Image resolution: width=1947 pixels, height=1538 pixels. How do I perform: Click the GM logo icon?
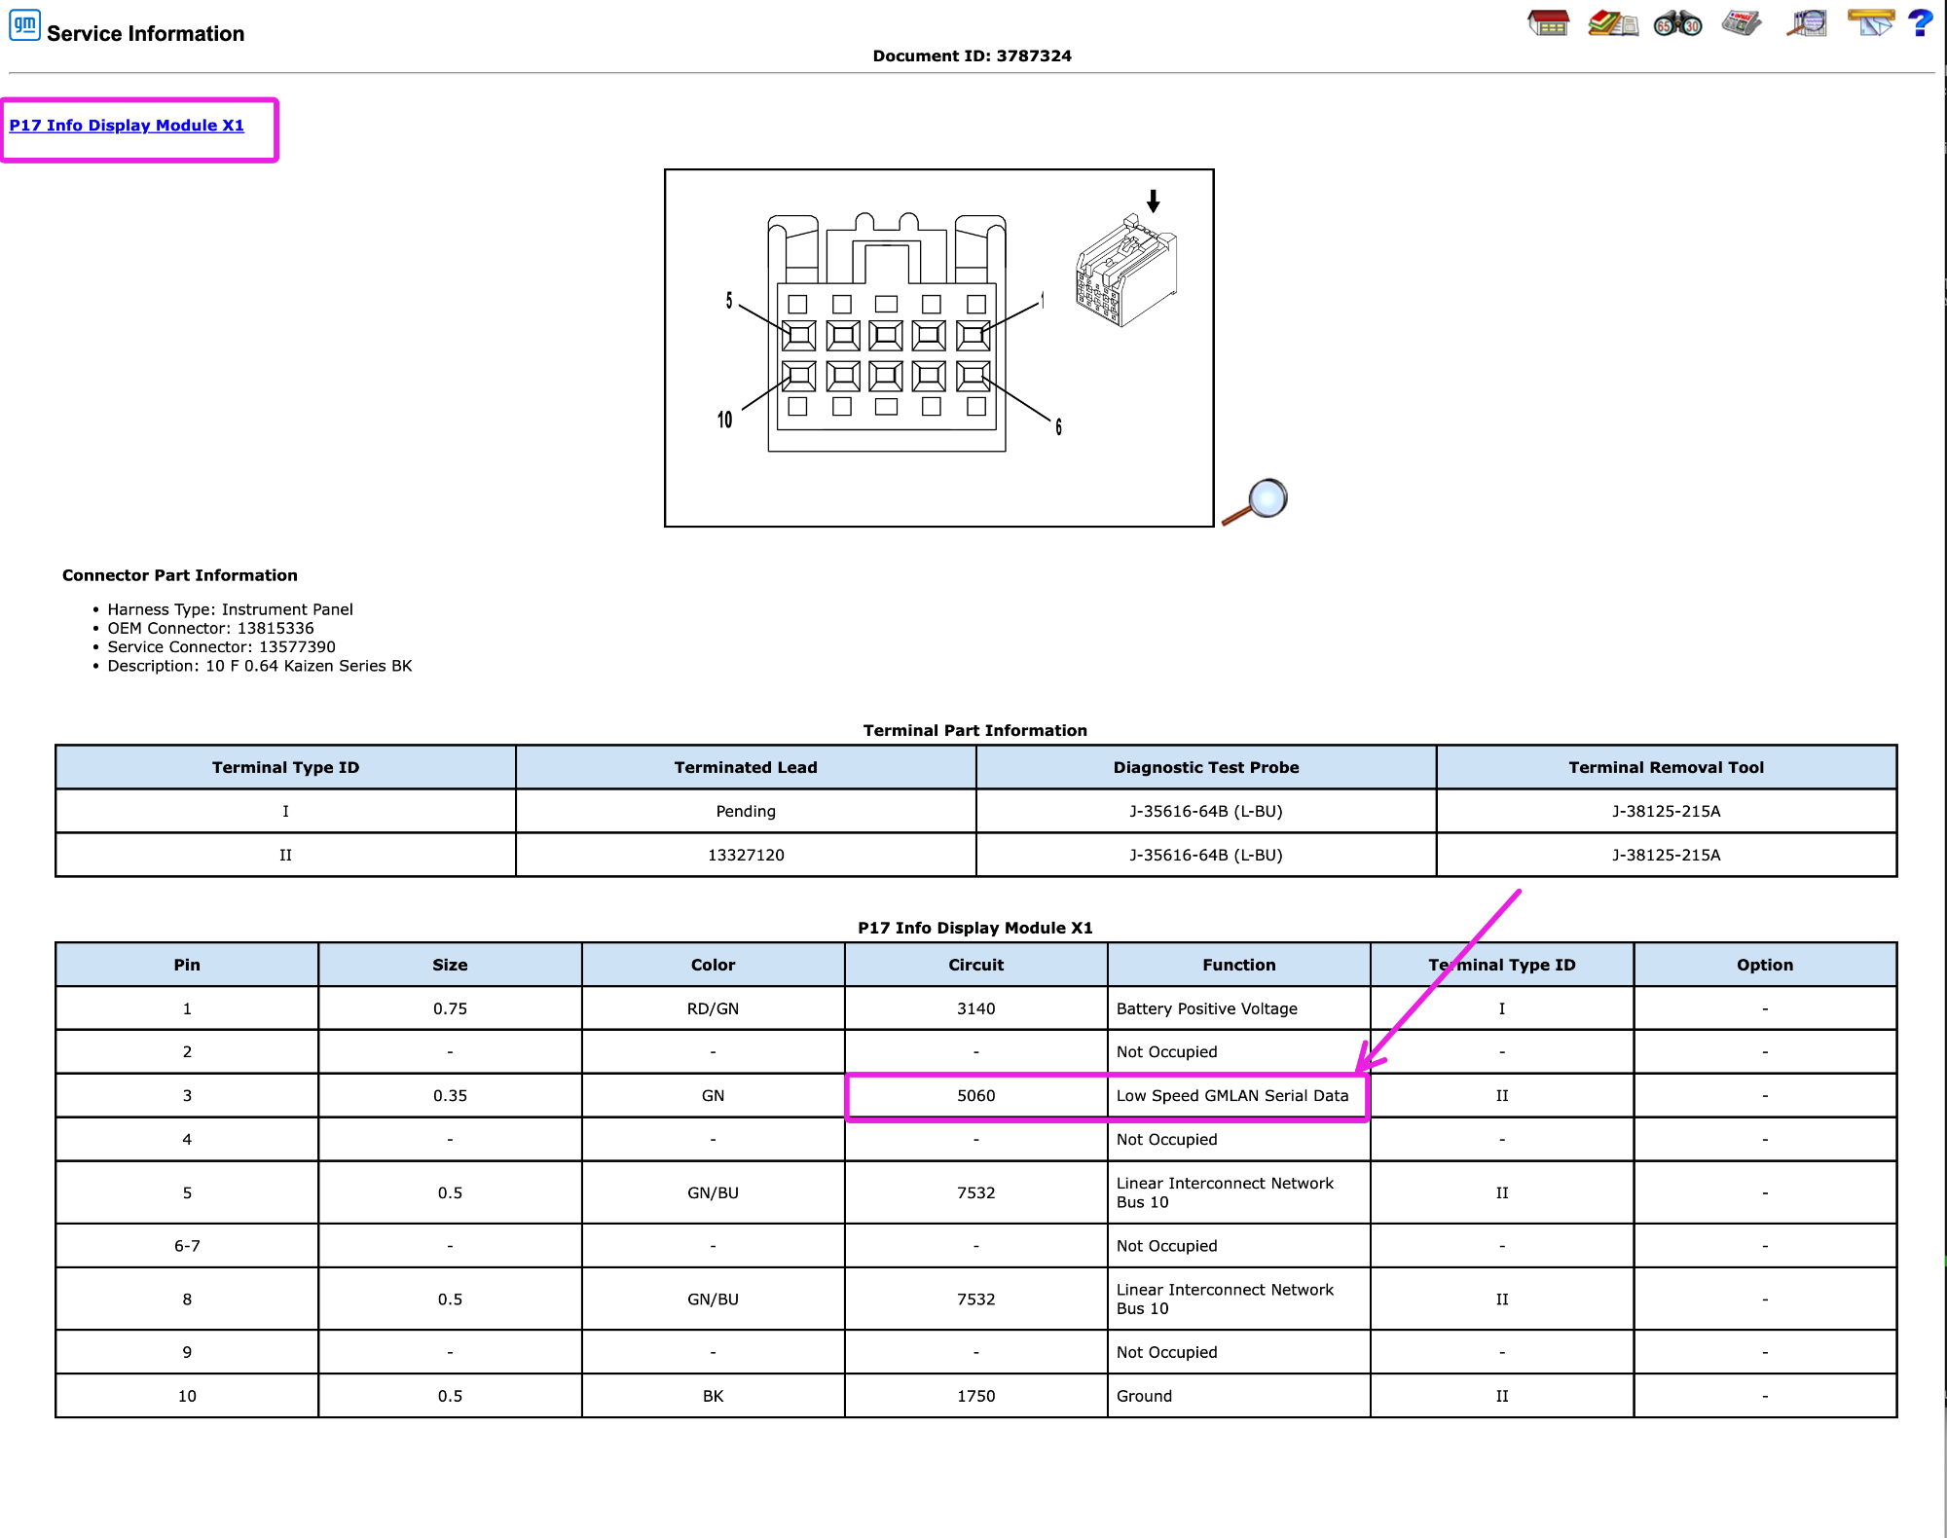[x=24, y=24]
